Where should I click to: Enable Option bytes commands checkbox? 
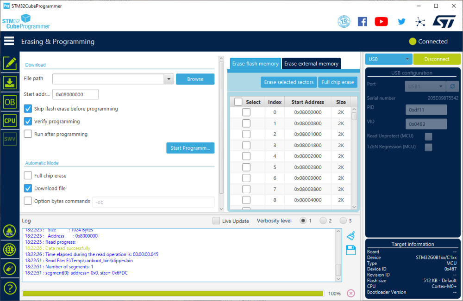point(28,201)
